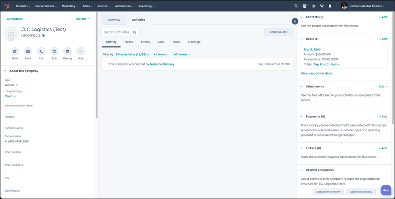
Task: Collapse the Payments (0) section
Action: pos(301,117)
